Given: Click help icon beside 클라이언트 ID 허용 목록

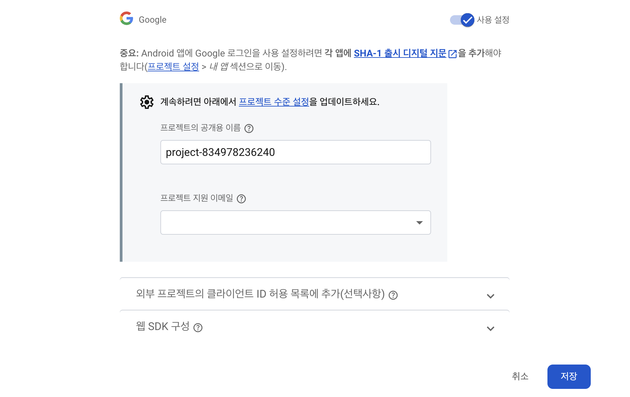Looking at the screenshot, I should click(x=393, y=295).
